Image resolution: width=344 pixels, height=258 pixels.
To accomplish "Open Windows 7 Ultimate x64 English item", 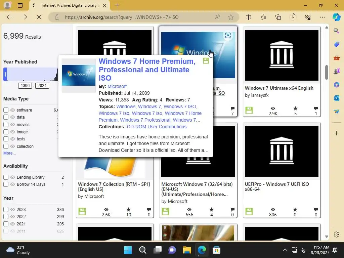I will [279, 88].
